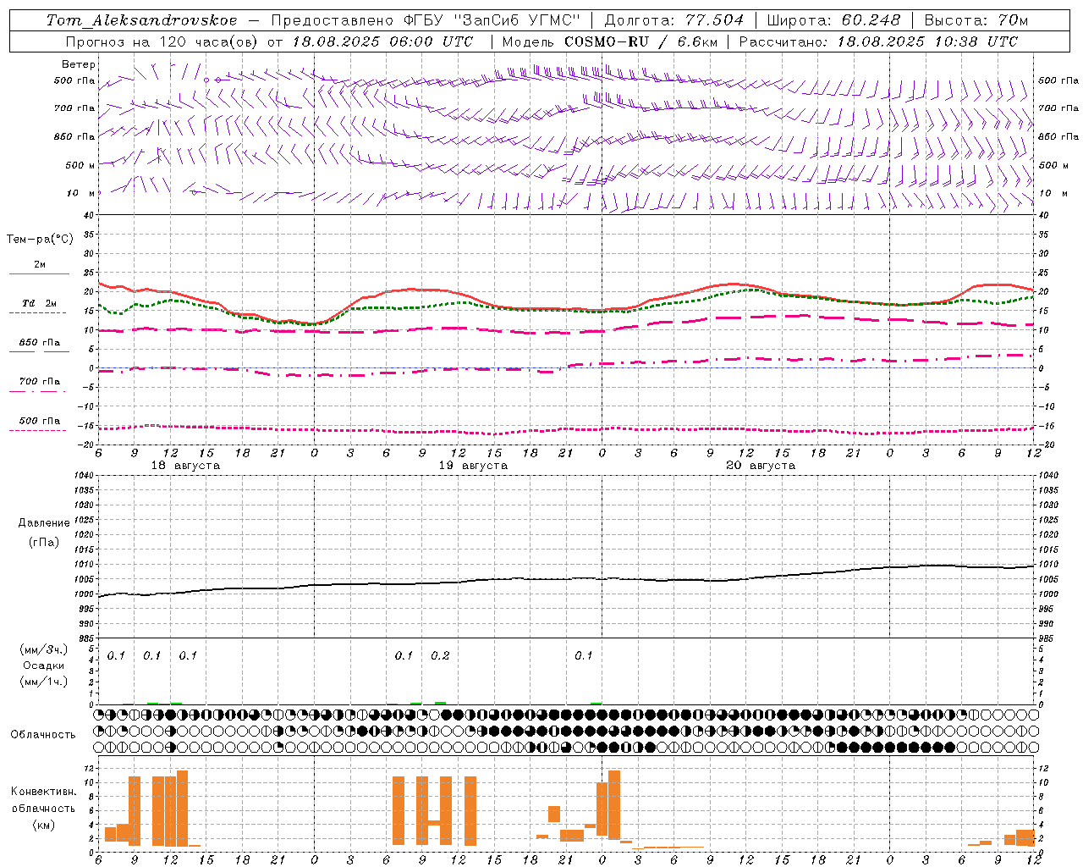The image size is (1083, 867).
Task: Click the station name Tom_Aleksandrovskoe
Action: (142, 20)
